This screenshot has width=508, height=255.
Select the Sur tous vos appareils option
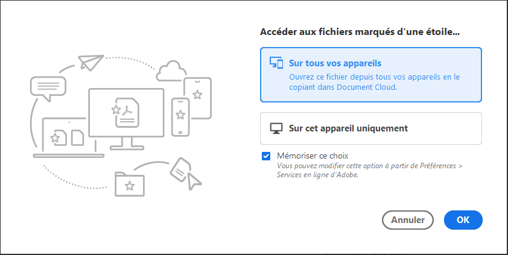[370, 75]
